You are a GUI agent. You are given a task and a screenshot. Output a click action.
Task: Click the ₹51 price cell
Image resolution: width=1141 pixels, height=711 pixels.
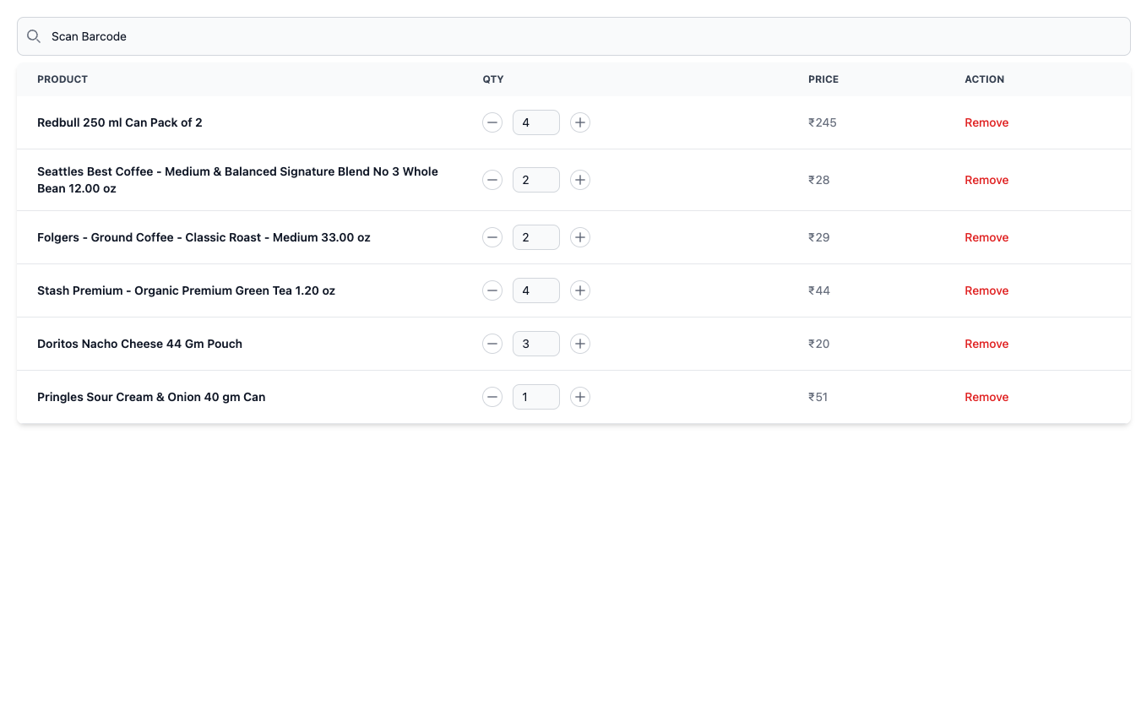818,397
